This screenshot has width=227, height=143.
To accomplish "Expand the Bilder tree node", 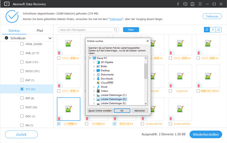I will pos(94,66).
